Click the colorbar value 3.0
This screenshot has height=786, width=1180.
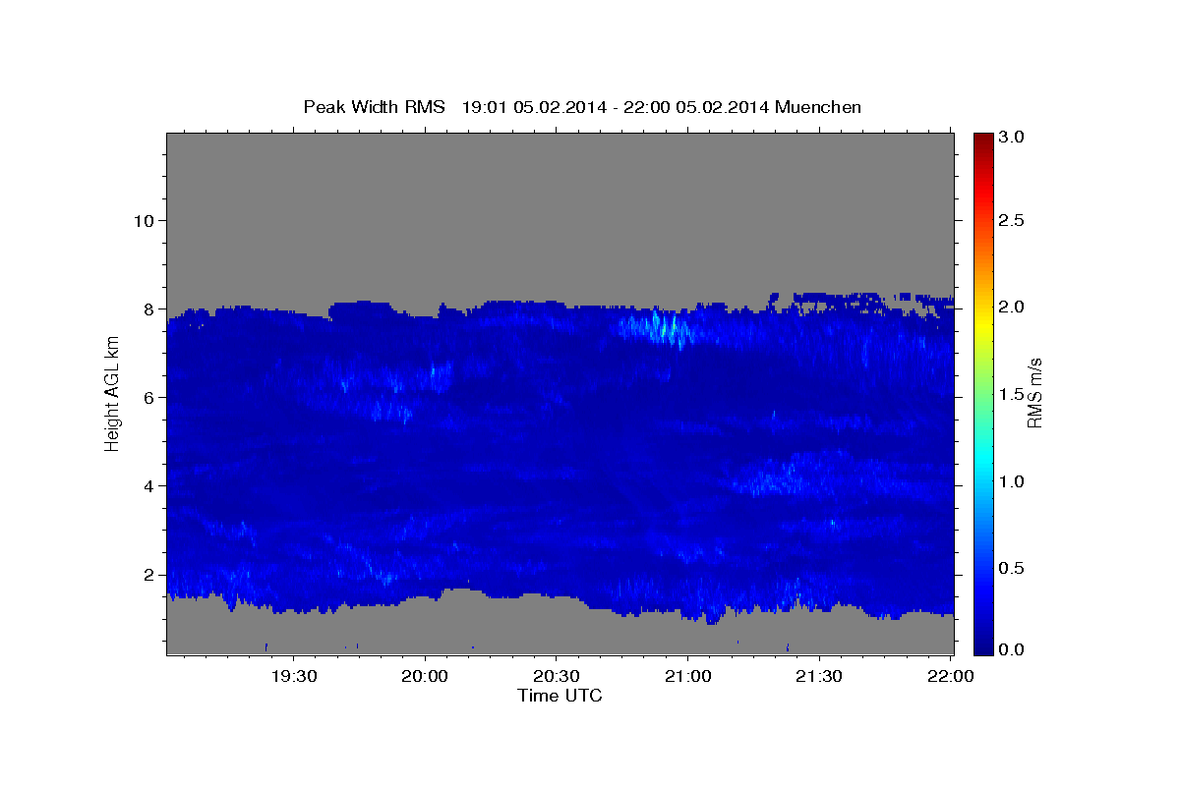pos(1013,137)
